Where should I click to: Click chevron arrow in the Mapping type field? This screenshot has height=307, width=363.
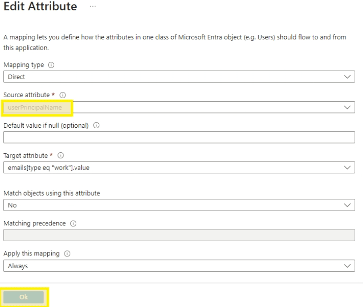click(x=347, y=77)
